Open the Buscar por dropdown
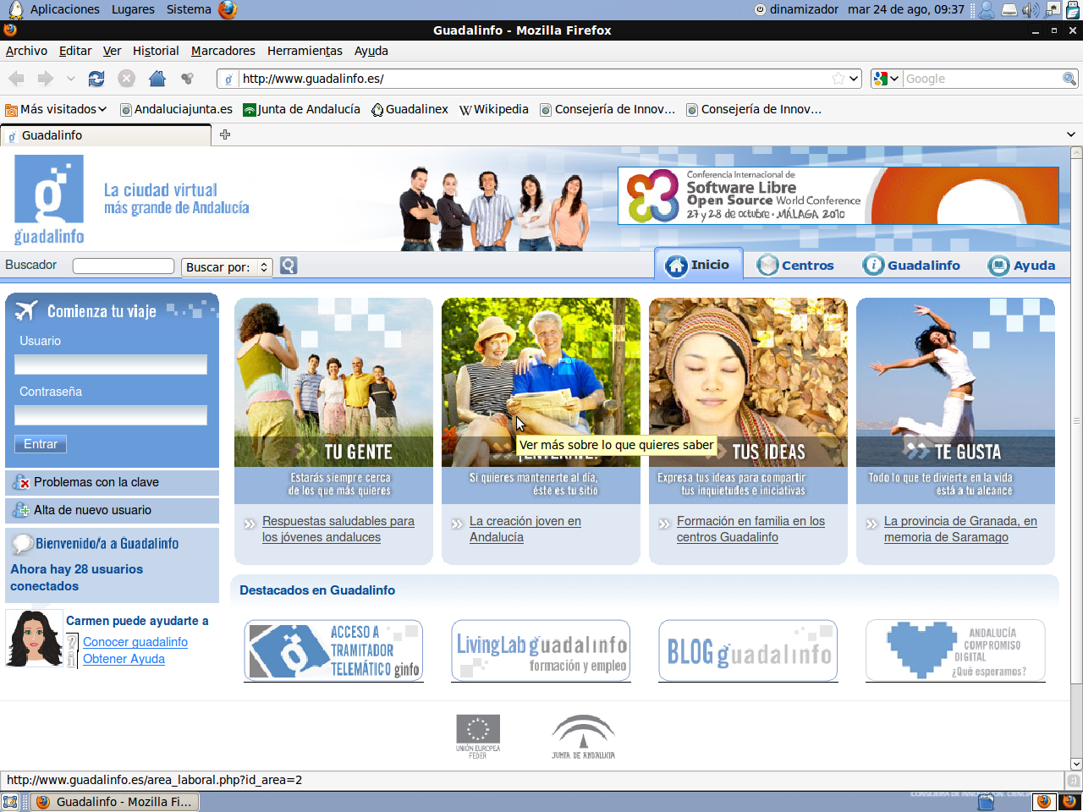This screenshot has height=812, width=1083. 227,267
